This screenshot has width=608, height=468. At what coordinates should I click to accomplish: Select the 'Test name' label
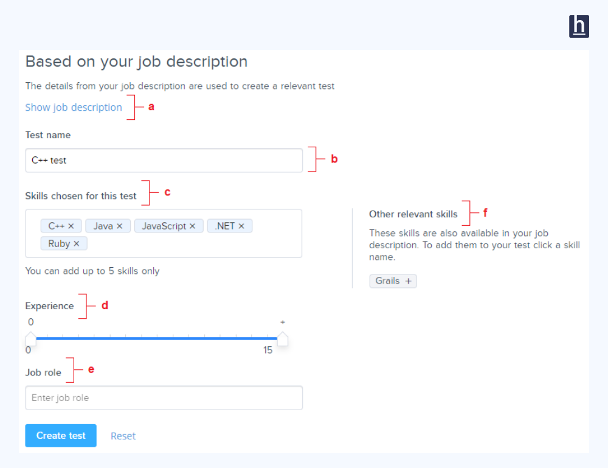(x=47, y=135)
